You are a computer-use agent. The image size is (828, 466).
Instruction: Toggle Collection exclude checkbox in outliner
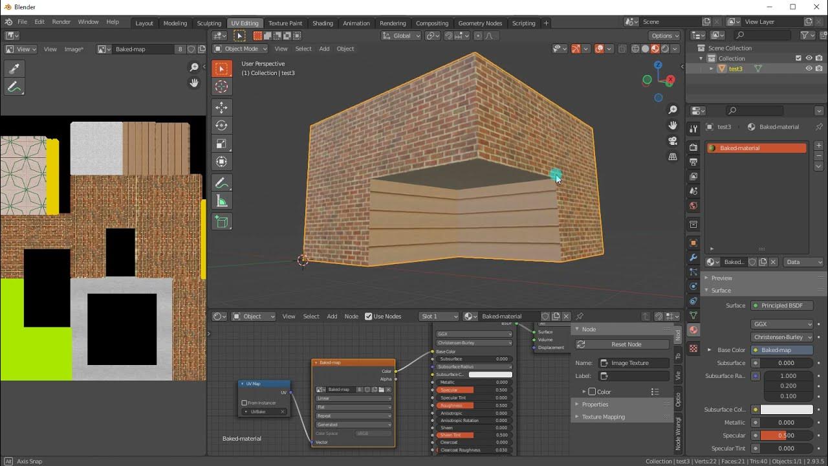(x=798, y=58)
